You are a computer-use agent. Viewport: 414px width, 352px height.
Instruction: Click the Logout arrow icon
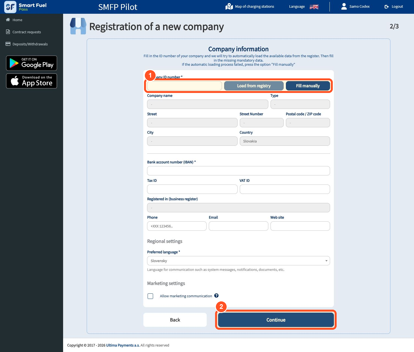tap(387, 7)
